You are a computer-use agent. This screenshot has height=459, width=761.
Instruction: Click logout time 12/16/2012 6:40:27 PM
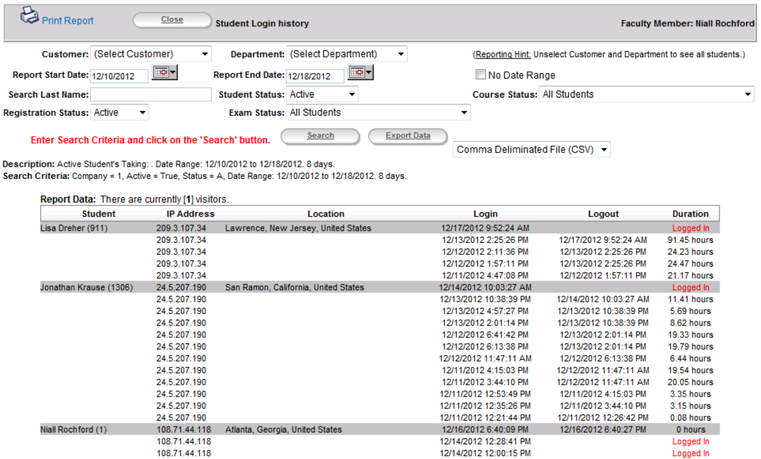(x=603, y=429)
